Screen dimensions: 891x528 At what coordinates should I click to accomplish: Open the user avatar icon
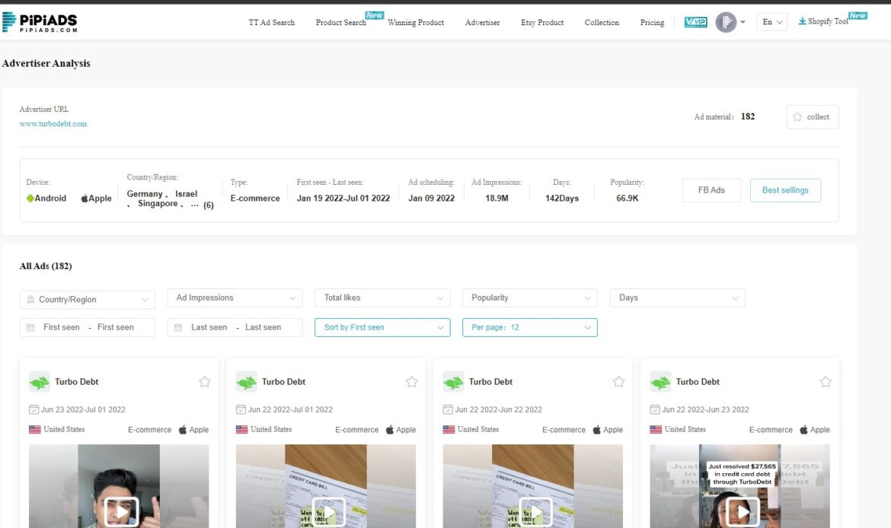(x=726, y=22)
